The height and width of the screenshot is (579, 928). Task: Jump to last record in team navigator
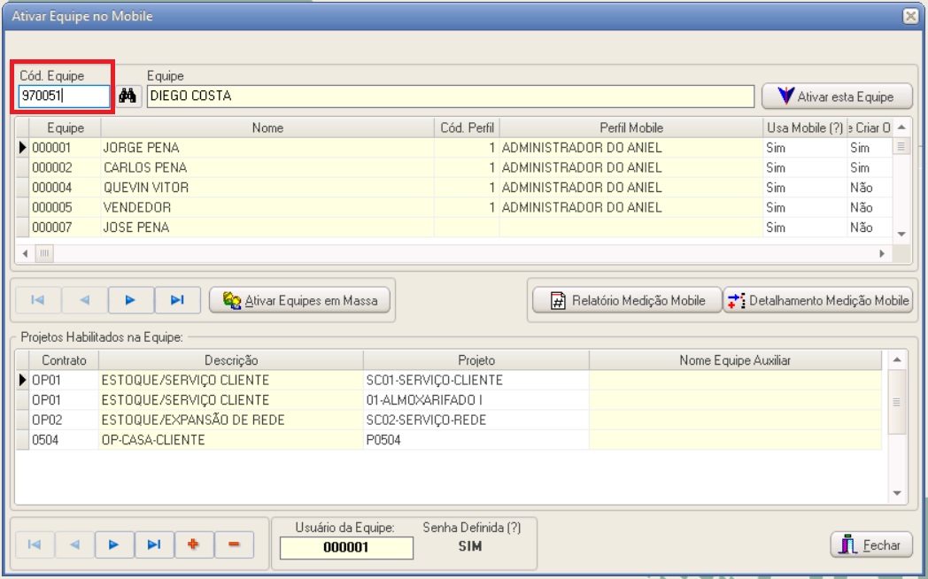177,300
